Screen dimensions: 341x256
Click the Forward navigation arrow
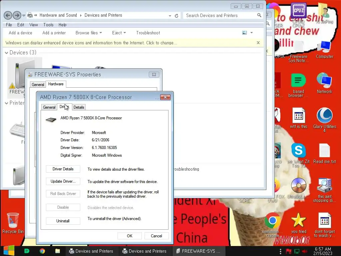[x=17, y=15]
